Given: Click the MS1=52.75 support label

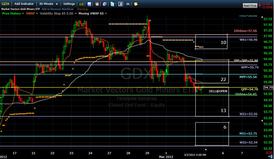Looking at the screenshot, I should tap(248, 134).
